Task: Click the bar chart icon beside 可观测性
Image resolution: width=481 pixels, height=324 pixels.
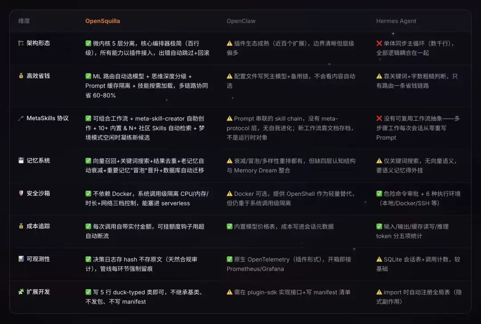Action: pos(21,259)
